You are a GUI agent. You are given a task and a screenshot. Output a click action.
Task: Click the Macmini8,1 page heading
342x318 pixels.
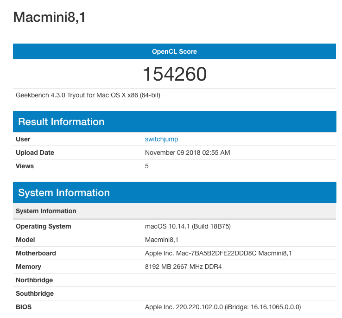pyautogui.click(x=49, y=17)
